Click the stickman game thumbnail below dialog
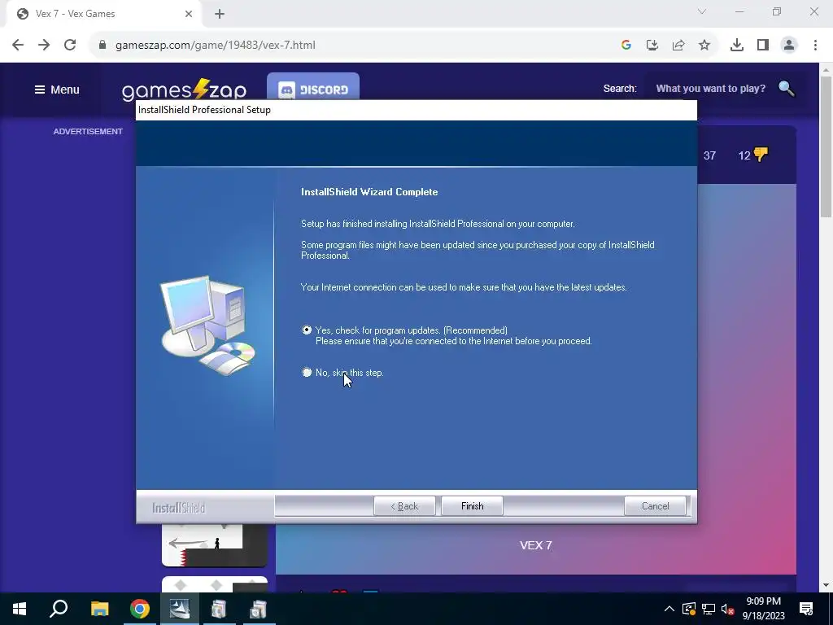833x625 pixels. coord(215,545)
